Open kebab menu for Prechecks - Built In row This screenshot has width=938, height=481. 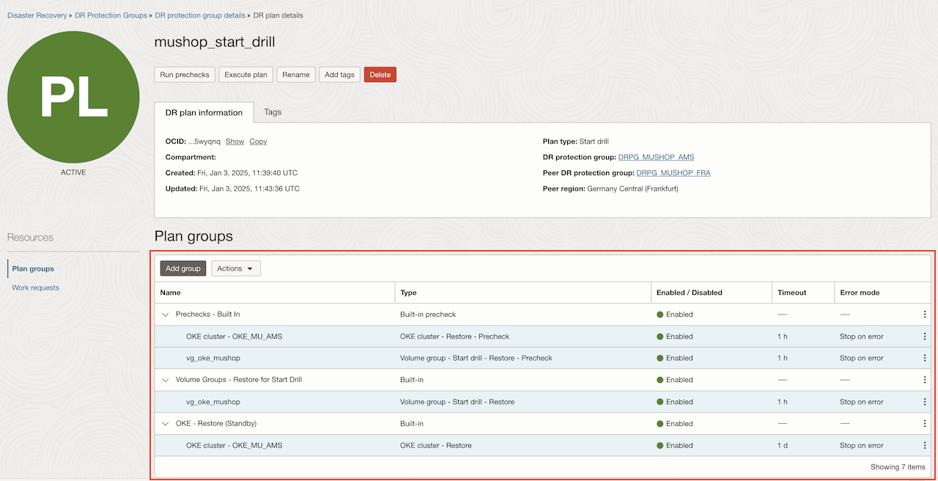[x=925, y=315]
